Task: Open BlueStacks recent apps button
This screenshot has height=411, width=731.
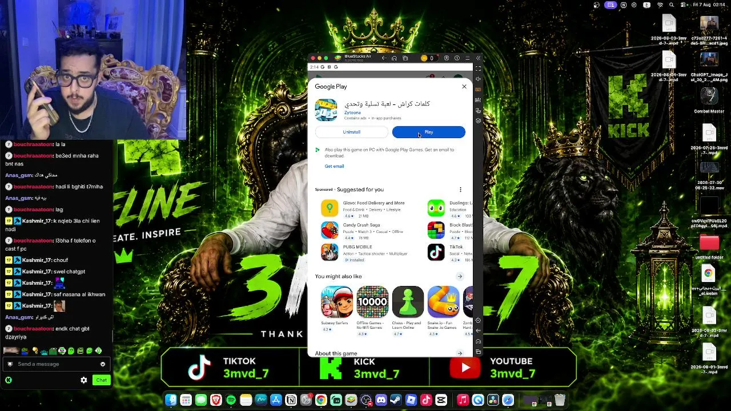Action: click(x=405, y=58)
